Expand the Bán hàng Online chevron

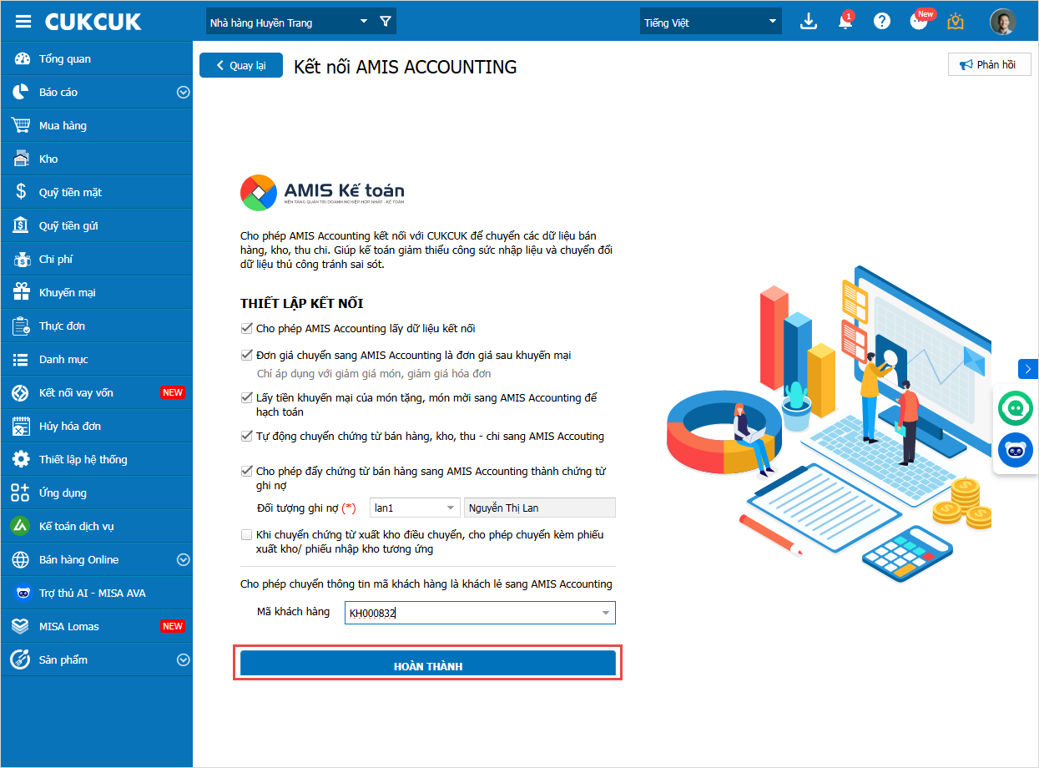(183, 559)
